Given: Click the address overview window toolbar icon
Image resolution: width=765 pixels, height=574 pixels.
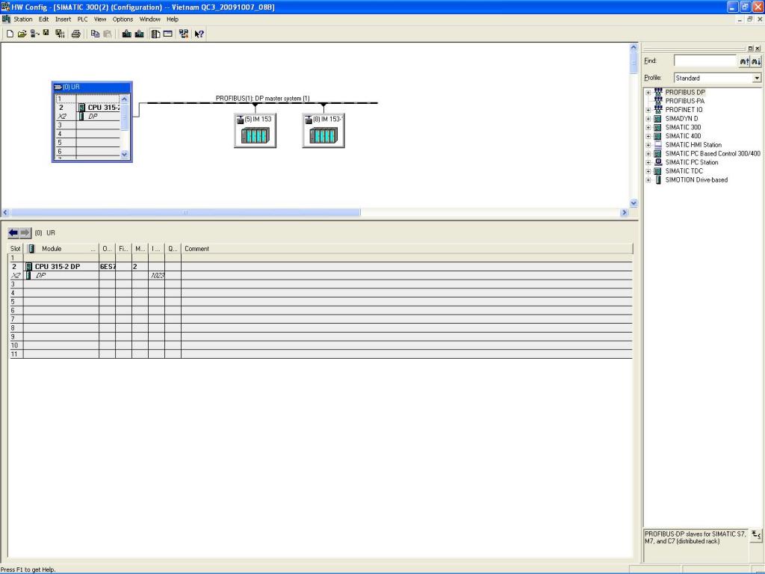Looking at the screenshot, I should (168, 34).
